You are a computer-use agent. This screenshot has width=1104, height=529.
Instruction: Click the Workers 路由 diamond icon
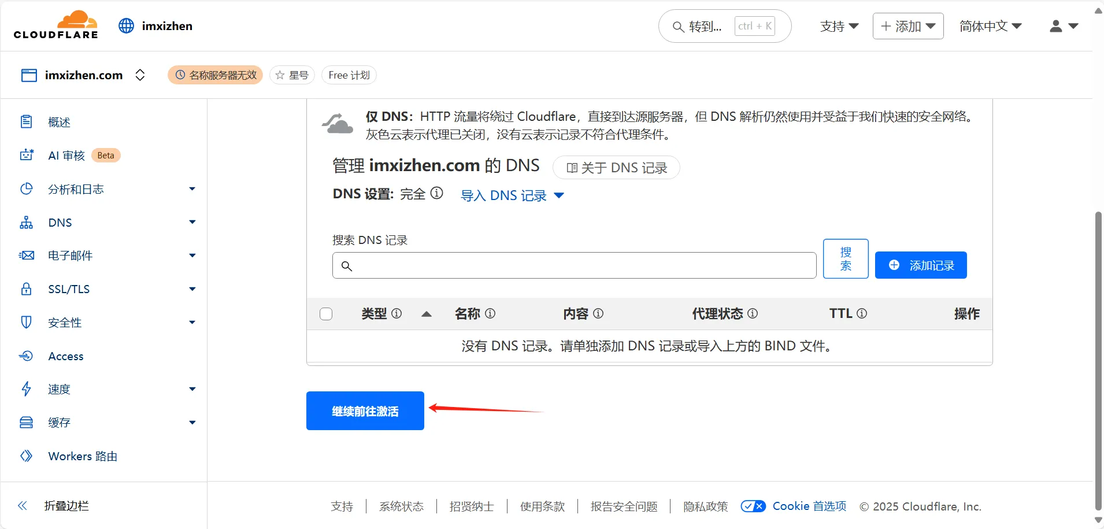[x=27, y=456]
